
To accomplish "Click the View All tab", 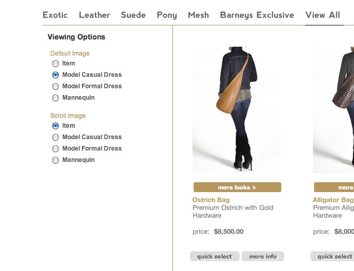I will pos(323,15).
